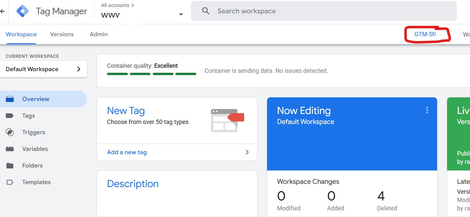Click 'Container is sending data' message
This screenshot has width=470, height=217.
(266, 71)
